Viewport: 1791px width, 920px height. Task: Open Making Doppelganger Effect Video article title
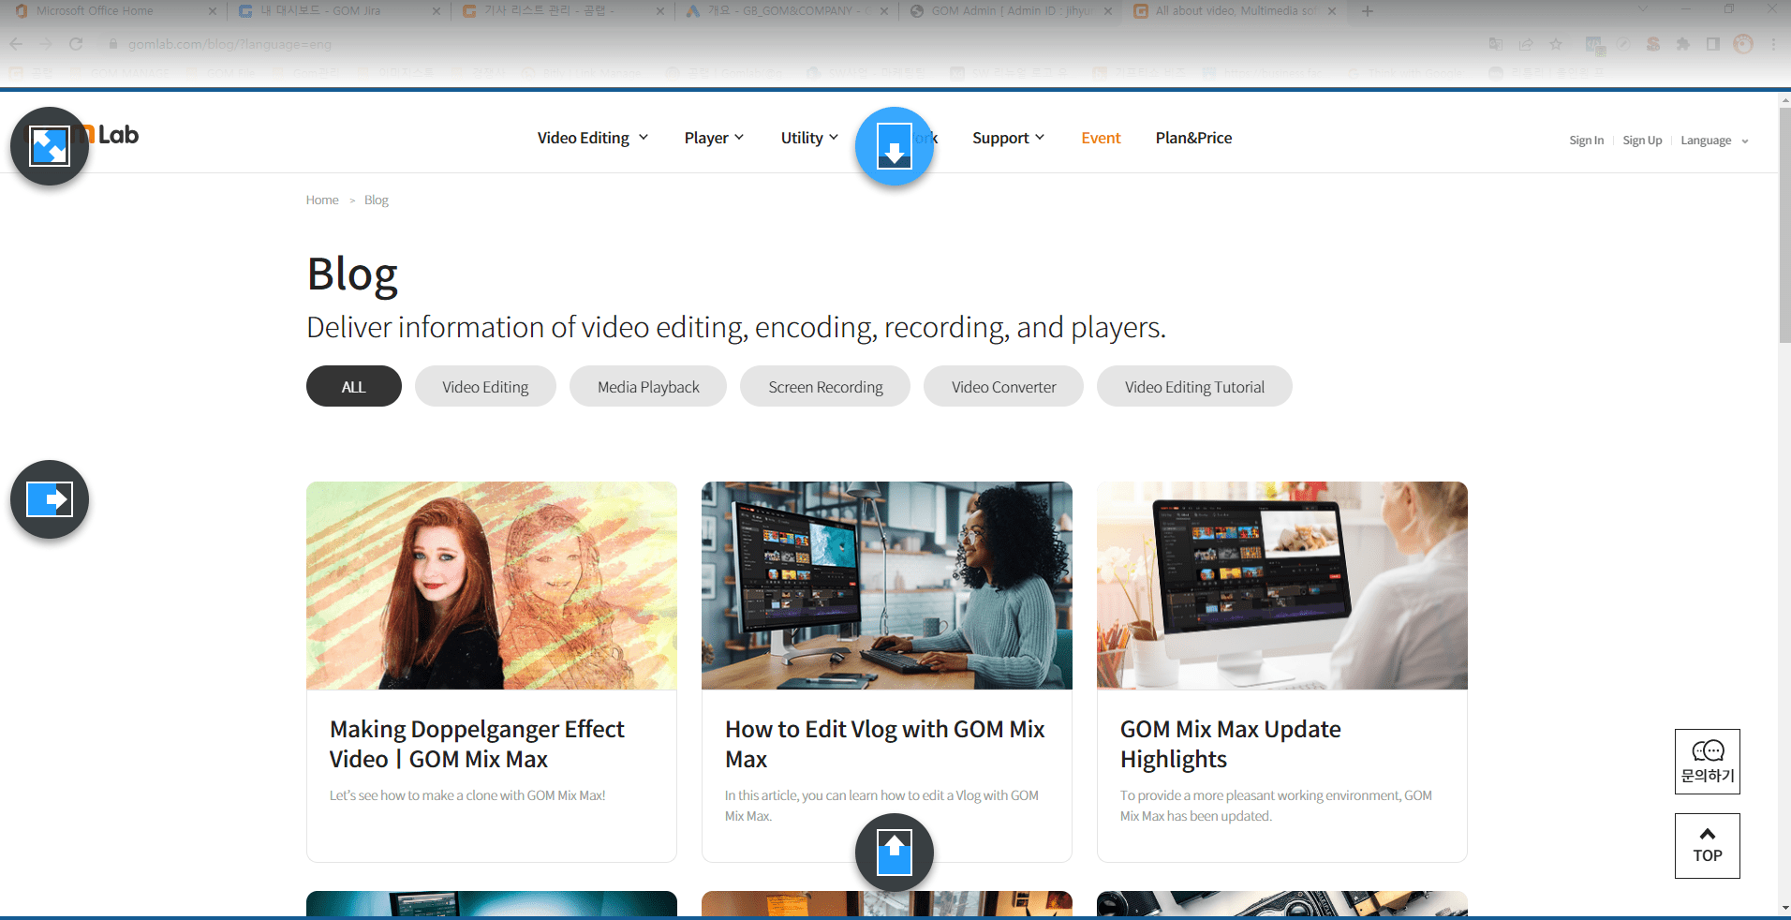click(x=477, y=744)
